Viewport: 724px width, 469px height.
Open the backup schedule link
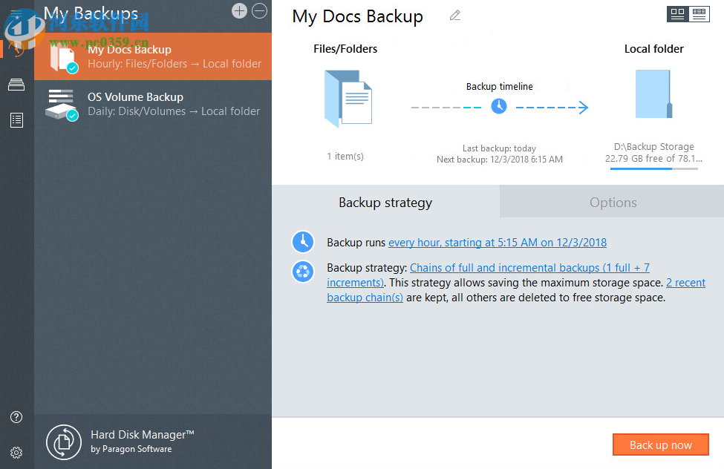tap(498, 242)
